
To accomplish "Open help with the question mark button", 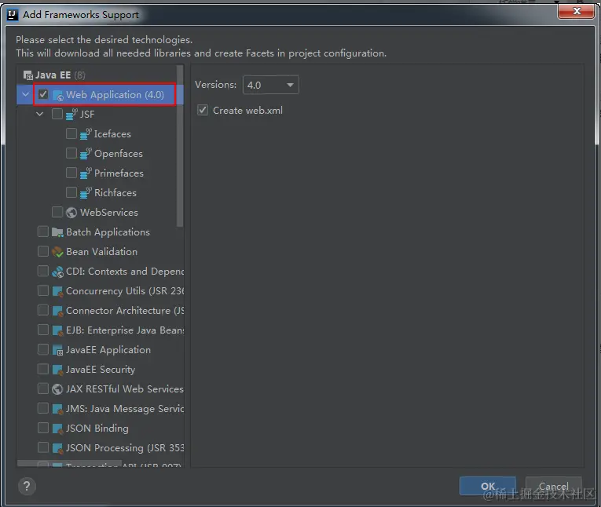I will click(27, 487).
